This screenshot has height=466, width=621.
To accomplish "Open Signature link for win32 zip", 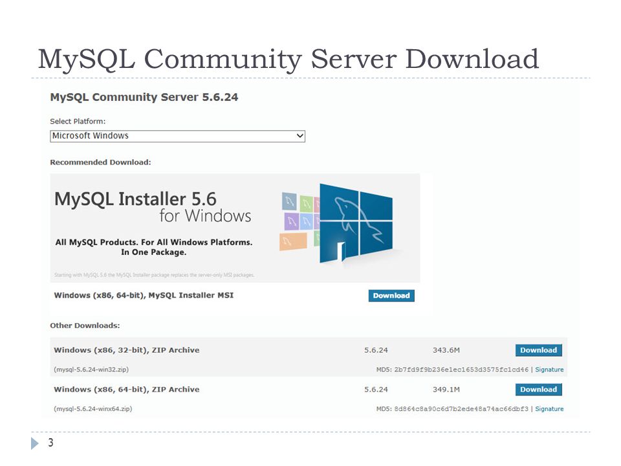I will pos(549,370).
